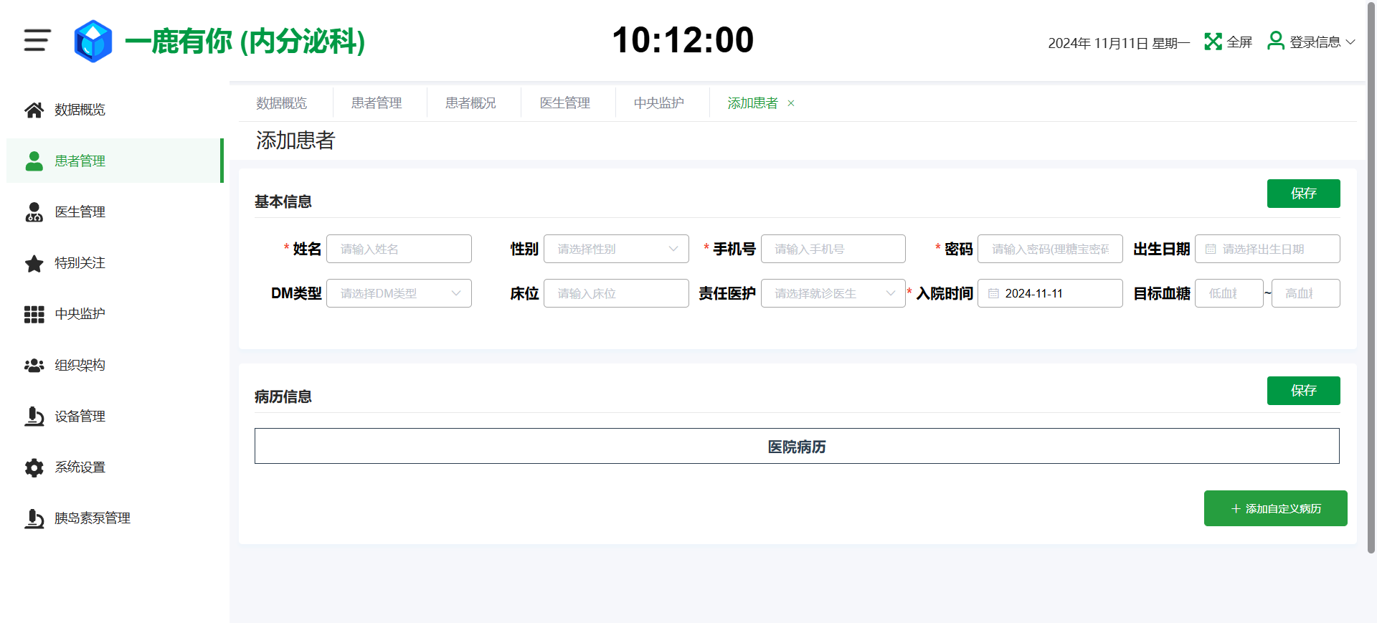
Task: Open 数据概览 in the sidebar
Action: 115,110
